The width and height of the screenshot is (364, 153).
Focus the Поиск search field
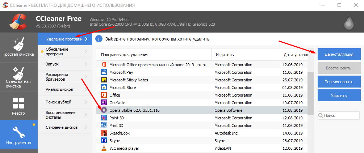coord(338,115)
